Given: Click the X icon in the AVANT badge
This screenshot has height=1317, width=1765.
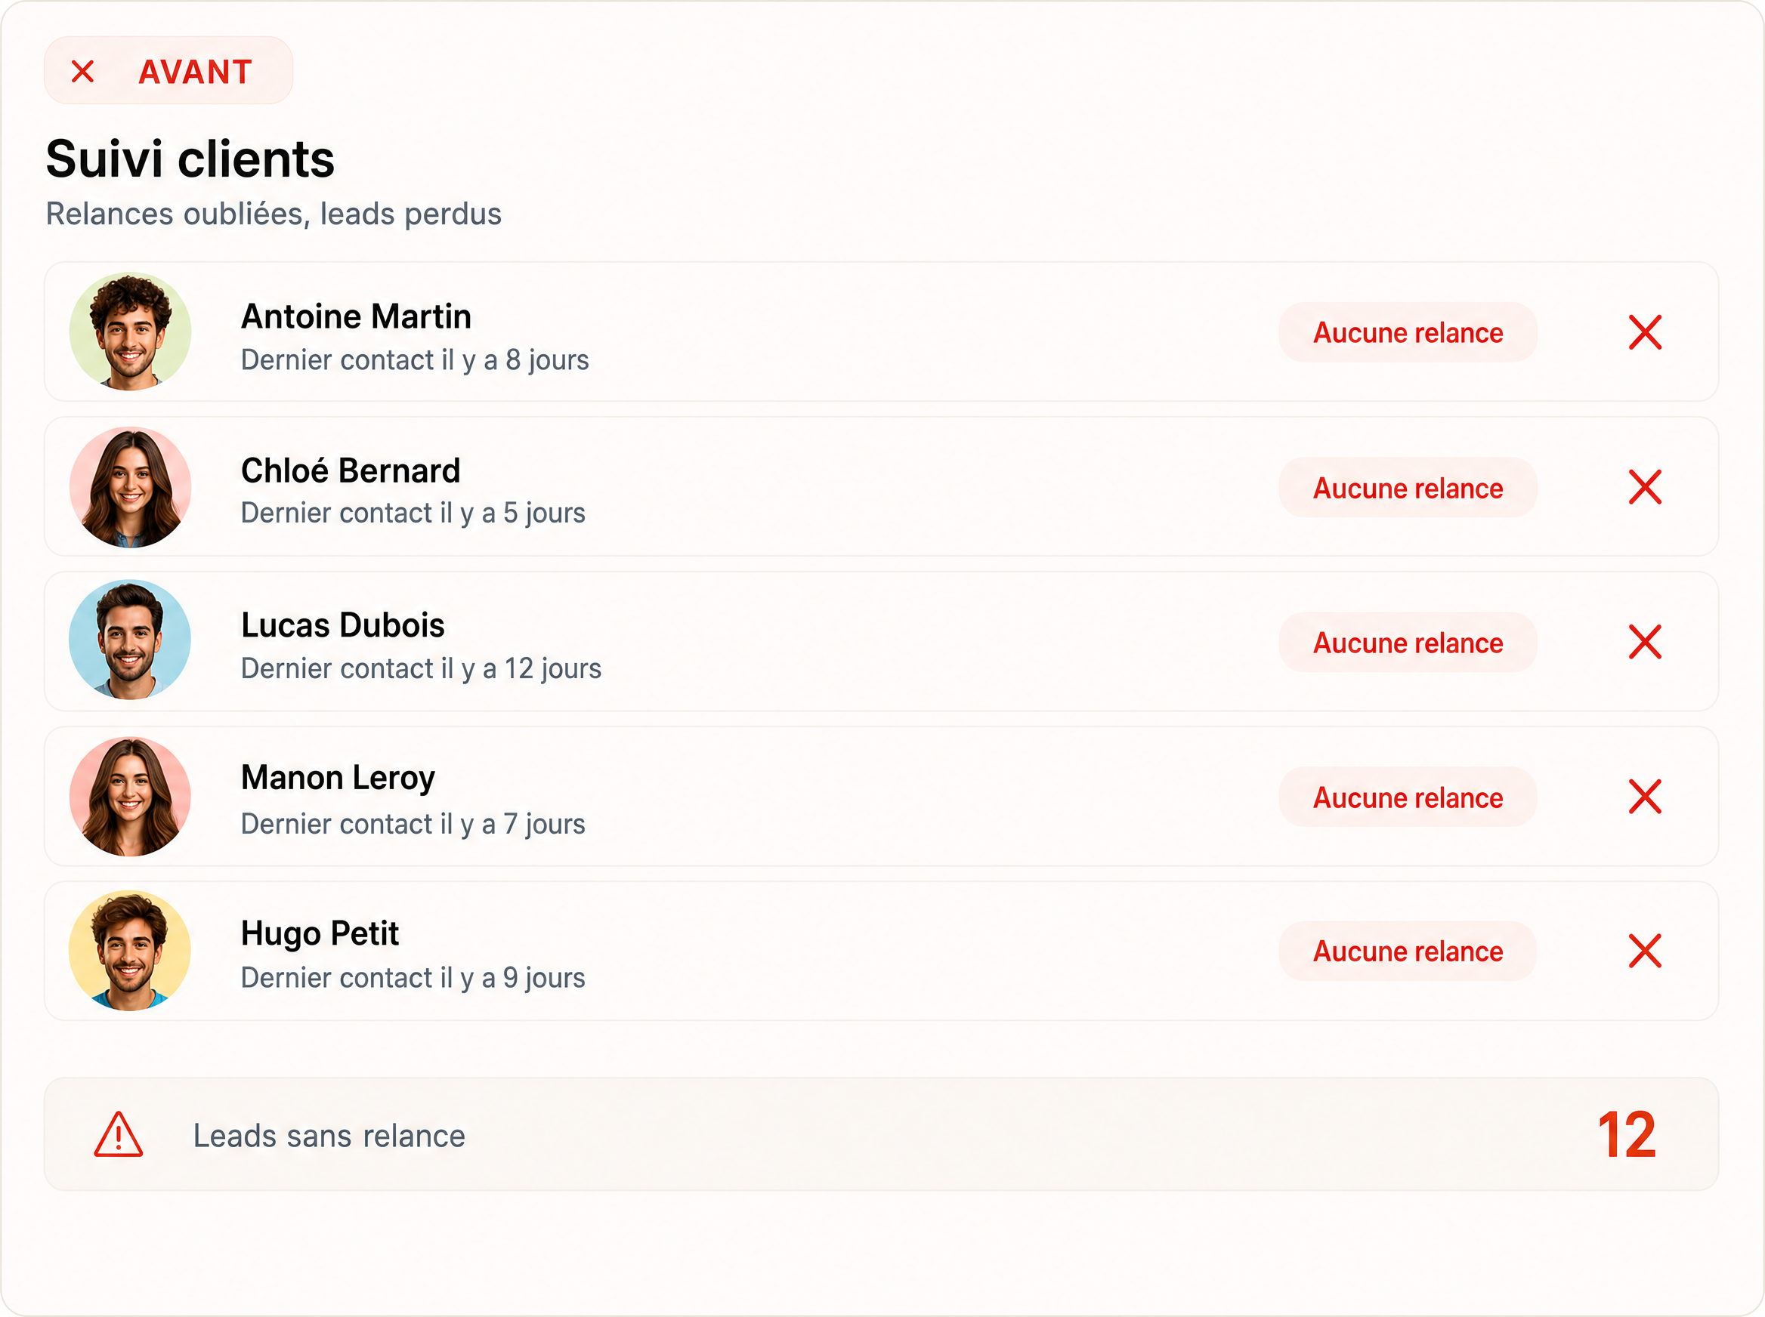Looking at the screenshot, I should pos(83,71).
